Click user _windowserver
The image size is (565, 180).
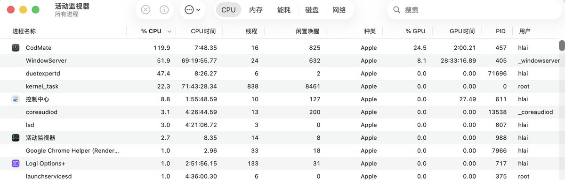[539, 61]
